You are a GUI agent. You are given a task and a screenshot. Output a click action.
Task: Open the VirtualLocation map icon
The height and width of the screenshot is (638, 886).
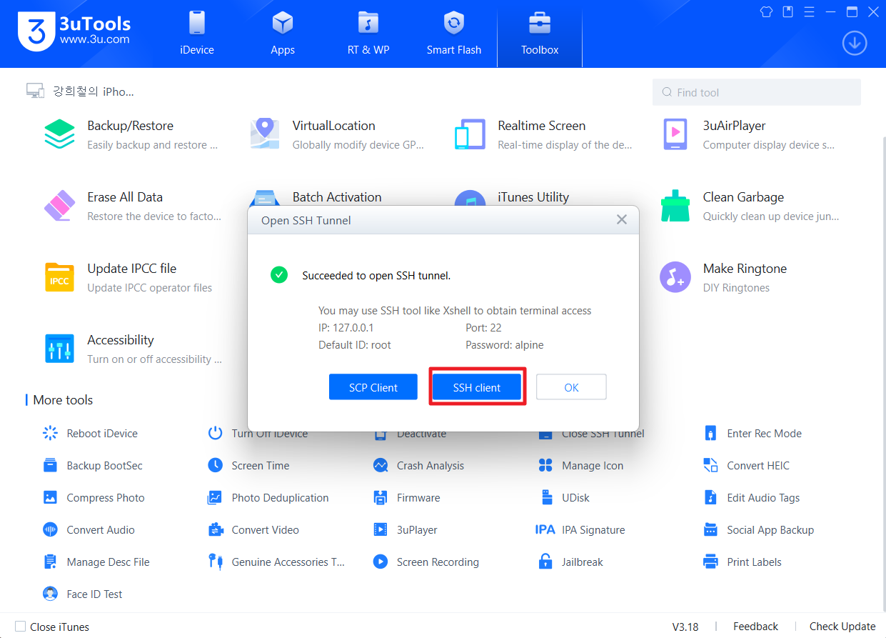tap(265, 134)
